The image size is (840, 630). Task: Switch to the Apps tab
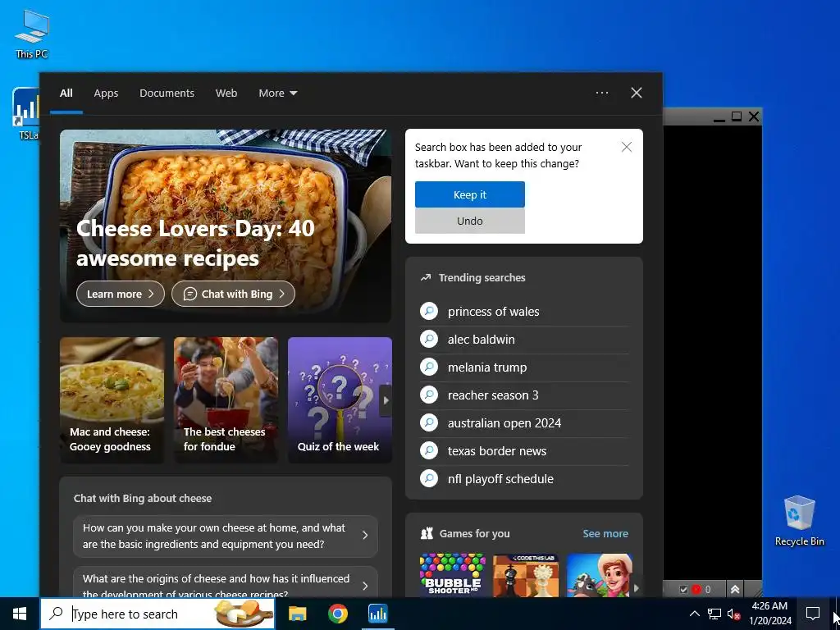(x=106, y=93)
